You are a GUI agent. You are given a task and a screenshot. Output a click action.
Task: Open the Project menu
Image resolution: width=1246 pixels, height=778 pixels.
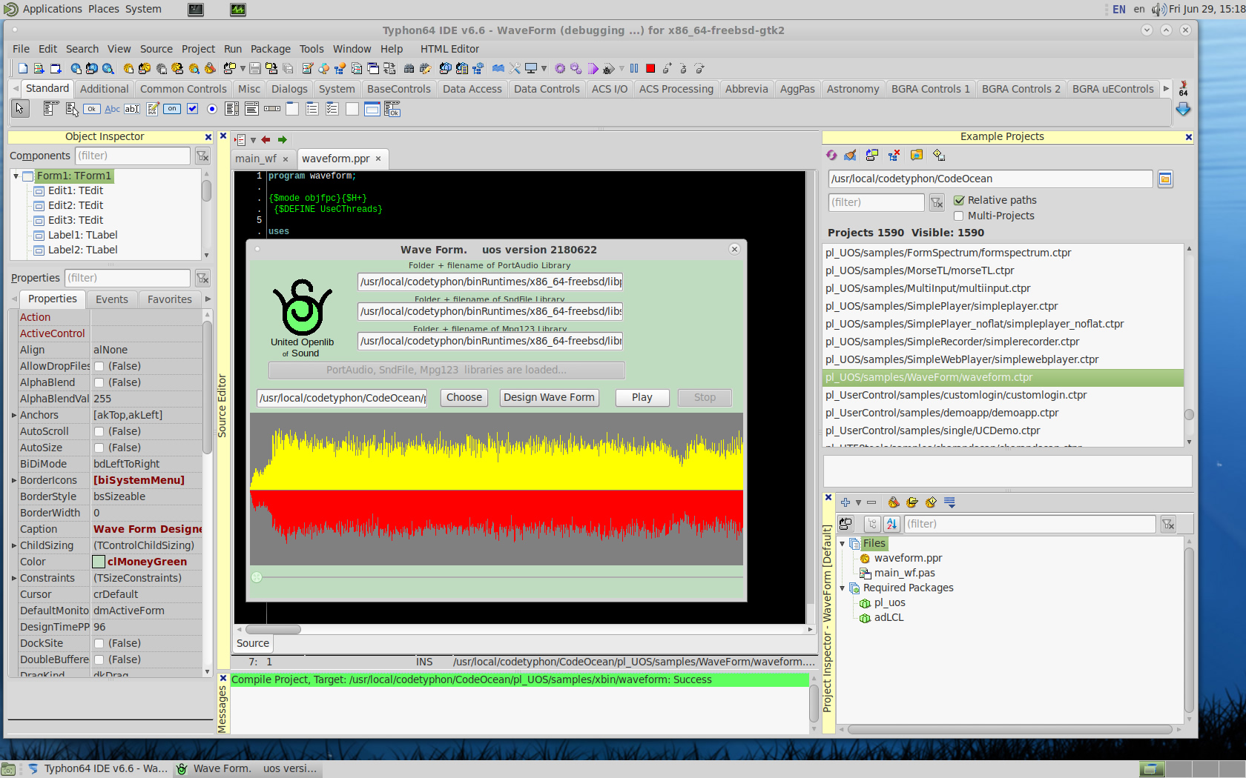coord(198,49)
